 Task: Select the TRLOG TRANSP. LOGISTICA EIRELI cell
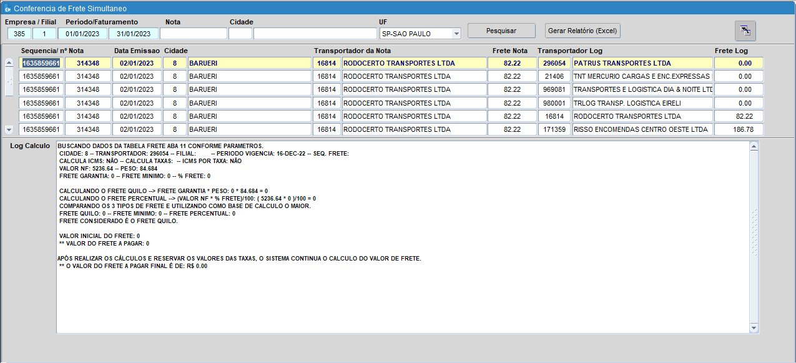(x=642, y=103)
